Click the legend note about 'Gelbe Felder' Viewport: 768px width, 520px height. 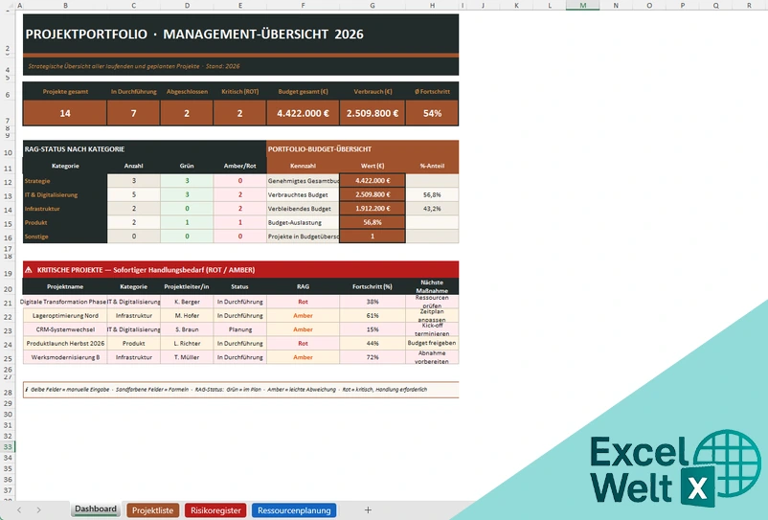pos(240,390)
